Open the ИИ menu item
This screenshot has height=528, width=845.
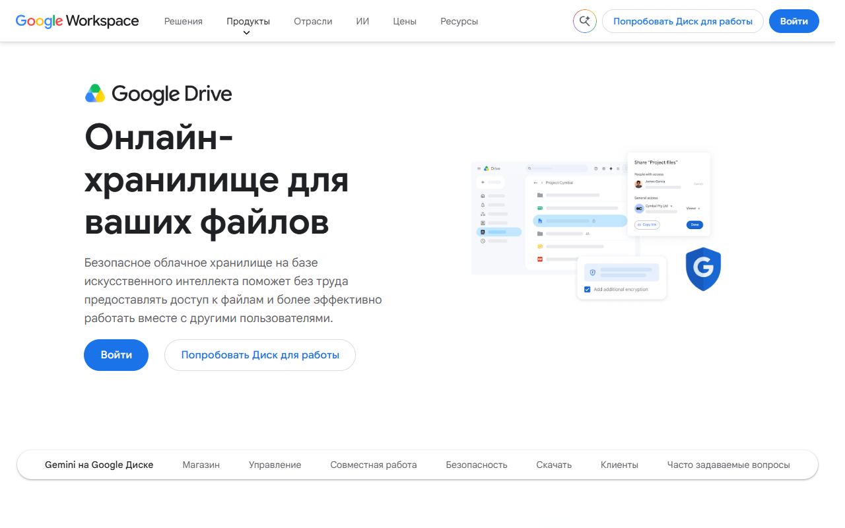click(x=362, y=21)
